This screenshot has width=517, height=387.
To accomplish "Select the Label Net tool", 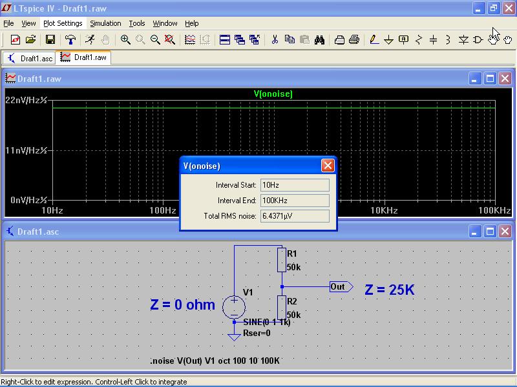I will tap(403, 40).
